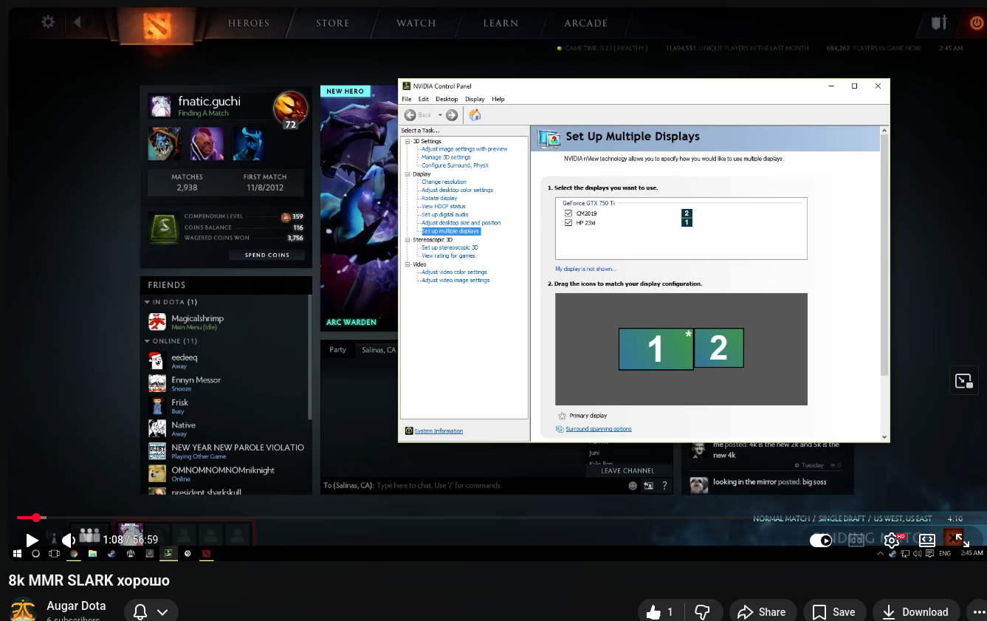Click the Spend Coins button
This screenshot has height=621, width=987.
[x=267, y=255]
